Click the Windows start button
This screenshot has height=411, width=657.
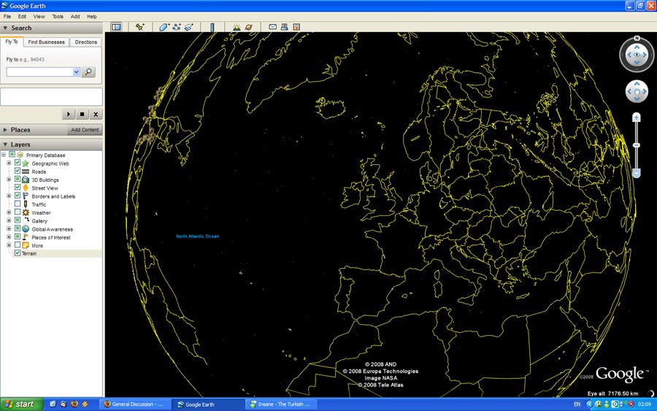click(x=21, y=404)
